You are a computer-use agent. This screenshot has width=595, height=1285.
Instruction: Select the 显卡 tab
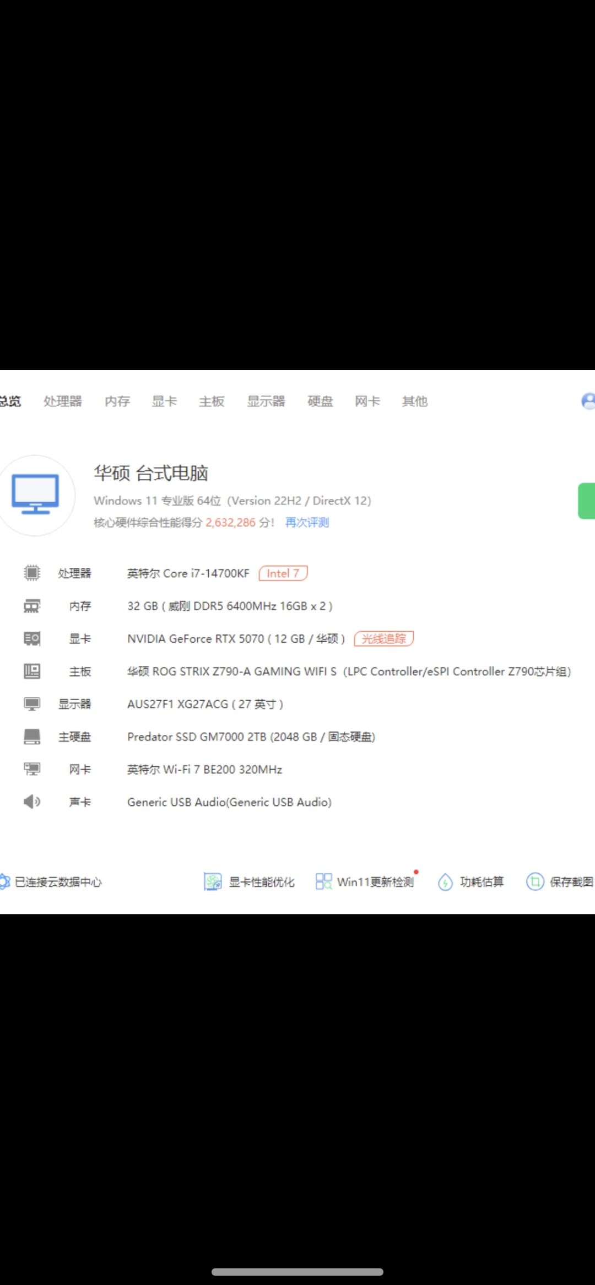164,401
